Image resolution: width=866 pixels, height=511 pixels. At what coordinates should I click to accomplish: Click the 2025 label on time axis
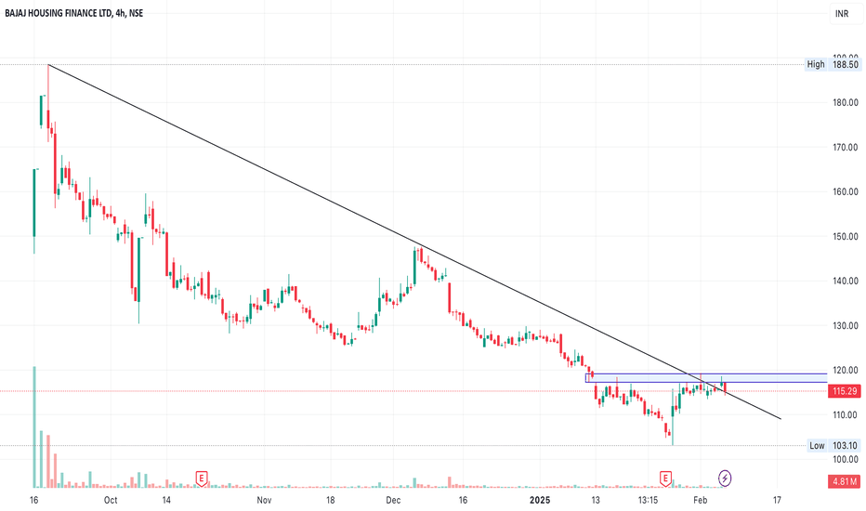pyautogui.click(x=540, y=501)
